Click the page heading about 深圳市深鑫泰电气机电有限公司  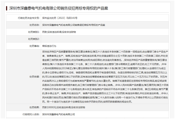[x=59, y=8]
